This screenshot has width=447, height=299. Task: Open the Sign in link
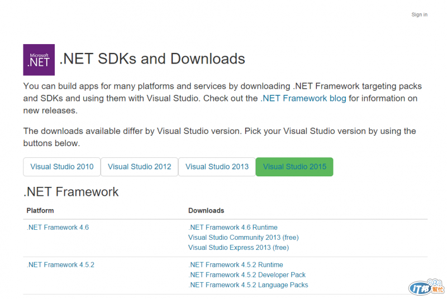(x=419, y=15)
